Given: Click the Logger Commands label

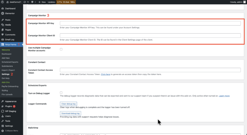Looking at the screenshot, I should point(37,104).
